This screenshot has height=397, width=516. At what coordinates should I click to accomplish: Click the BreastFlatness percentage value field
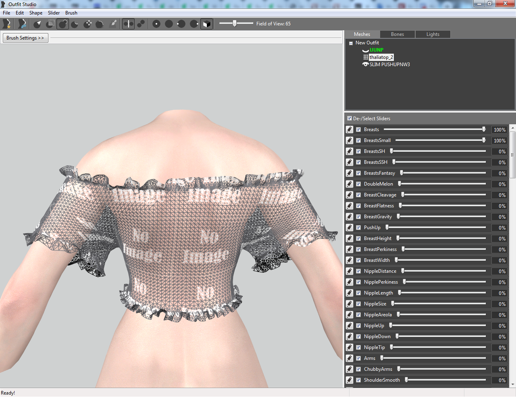pyautogui.click(x=499, y=206)
